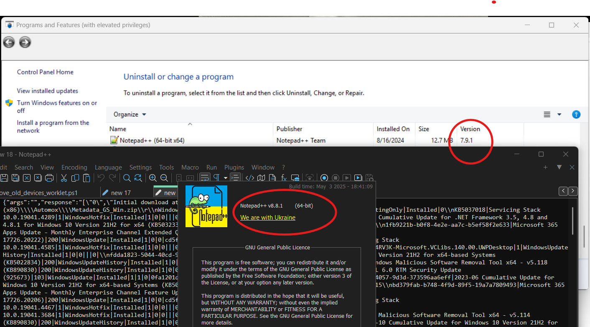
Task: Open Define your language toolbar icon
Action: 249,177
